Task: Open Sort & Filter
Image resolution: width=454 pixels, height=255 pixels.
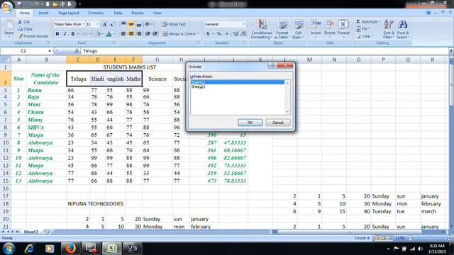Action: pos(389,29)
